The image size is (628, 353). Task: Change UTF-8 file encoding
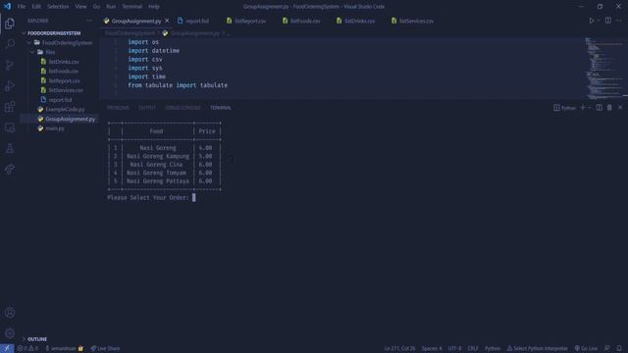pos(454,349)
